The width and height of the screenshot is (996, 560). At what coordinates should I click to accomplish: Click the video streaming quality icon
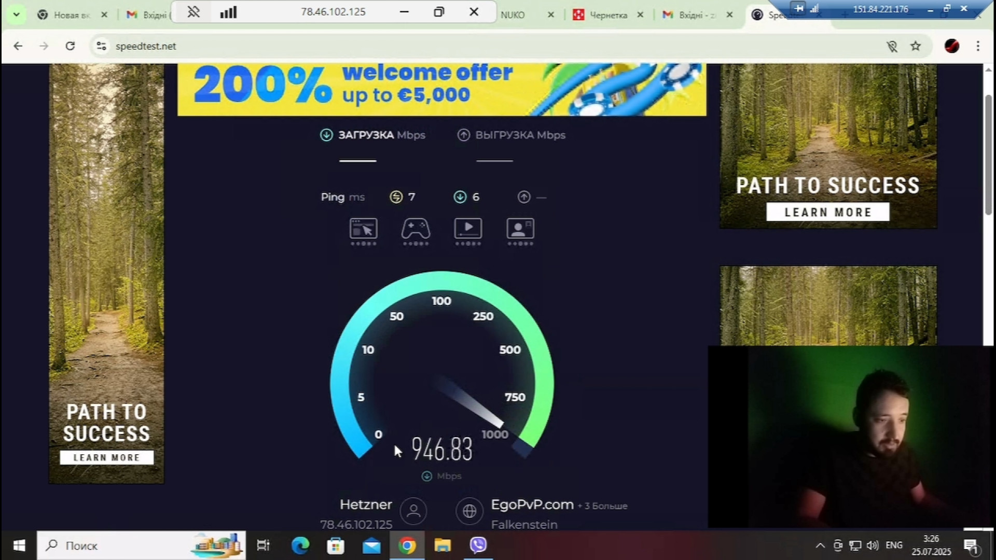[468, 229]
